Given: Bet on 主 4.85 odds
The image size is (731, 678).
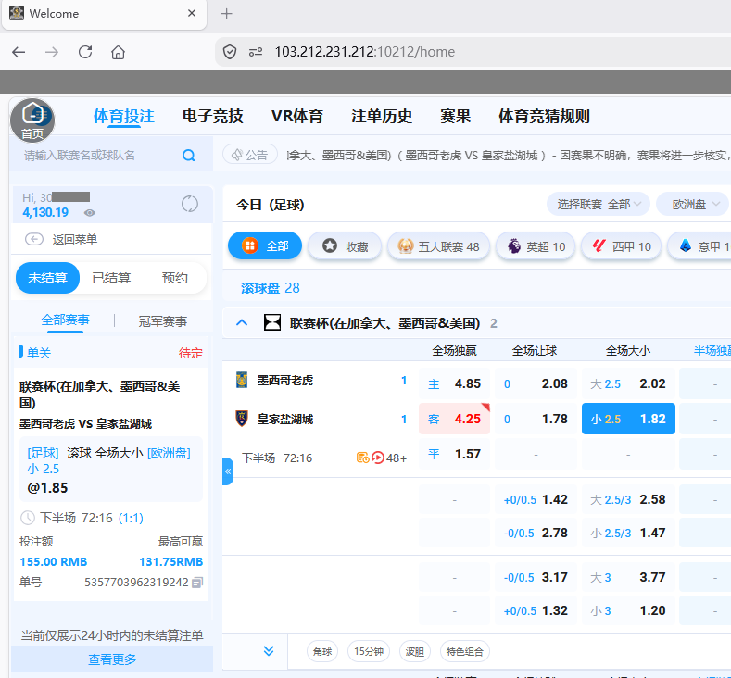Looking at the screenshot, I should pos(454,383).
